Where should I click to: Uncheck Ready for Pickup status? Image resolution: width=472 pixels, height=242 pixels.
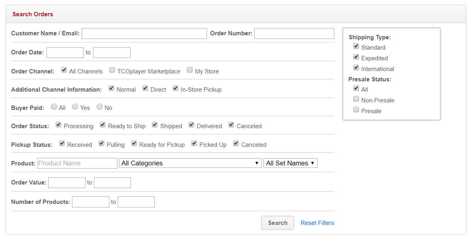point(134,144)
